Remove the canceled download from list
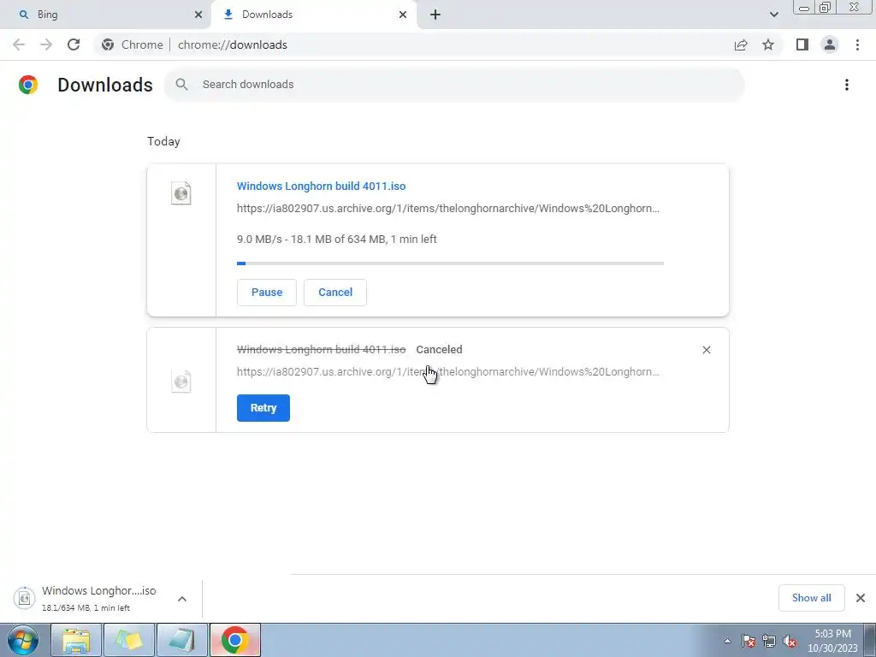Screen dimensions: 876x657 pyautogui.click(x=706, y=350)
